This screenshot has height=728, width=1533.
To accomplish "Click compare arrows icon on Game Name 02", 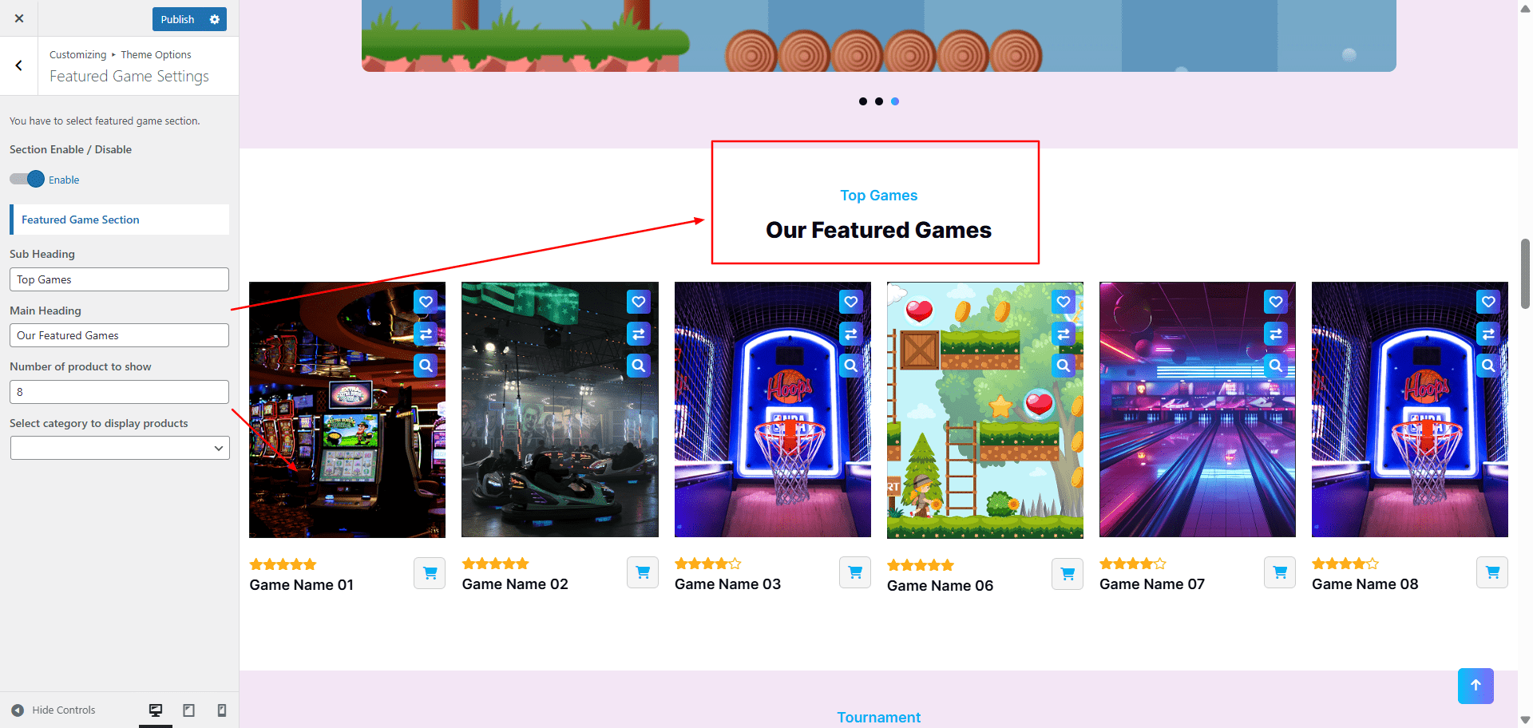I will coord(638,334).
